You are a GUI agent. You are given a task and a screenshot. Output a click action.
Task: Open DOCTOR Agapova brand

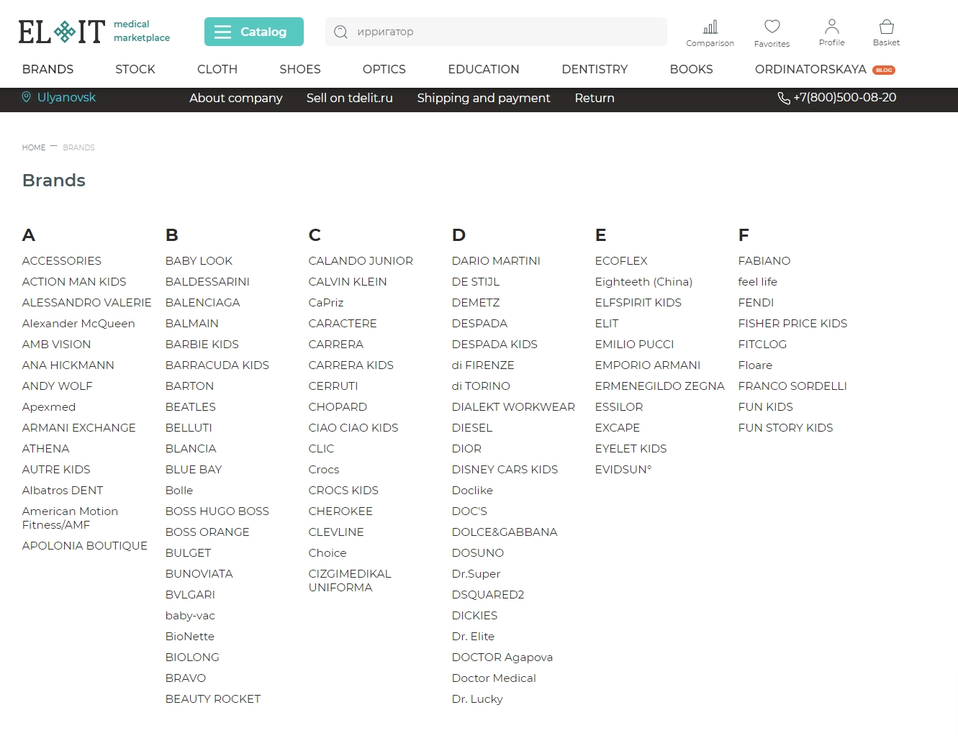[502, 657]
